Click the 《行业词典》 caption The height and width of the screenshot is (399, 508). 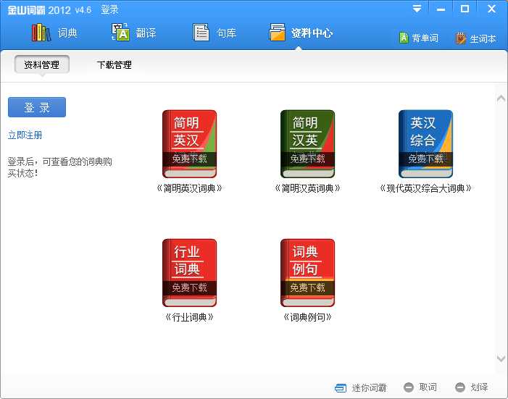tap(190, 317)
